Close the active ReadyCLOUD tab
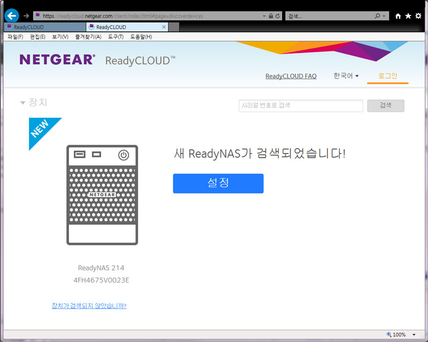 point(164,27)
